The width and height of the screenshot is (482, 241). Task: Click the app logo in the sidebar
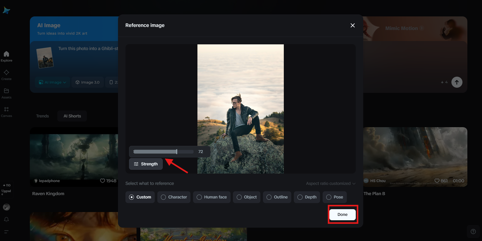(x=6, y=10)
